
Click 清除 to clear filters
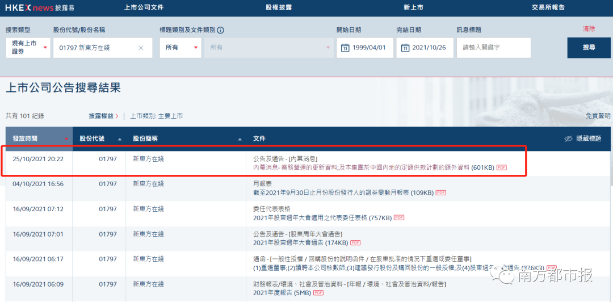(x=589, y=29)
